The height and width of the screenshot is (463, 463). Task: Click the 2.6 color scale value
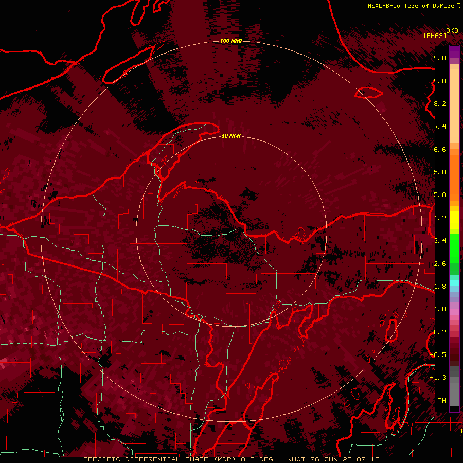pos(440,264)
